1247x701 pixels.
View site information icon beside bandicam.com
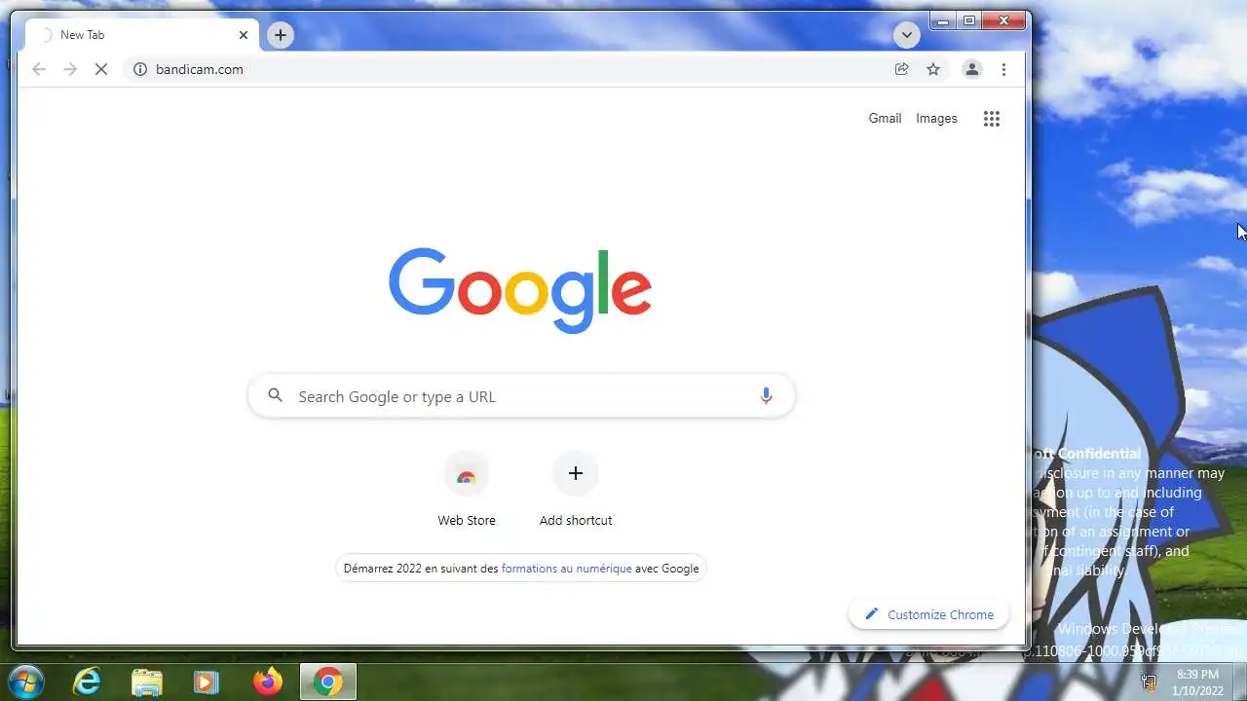[x=139, y=69]
